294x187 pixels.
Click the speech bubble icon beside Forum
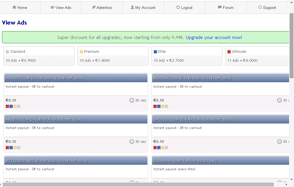point(220,7)
